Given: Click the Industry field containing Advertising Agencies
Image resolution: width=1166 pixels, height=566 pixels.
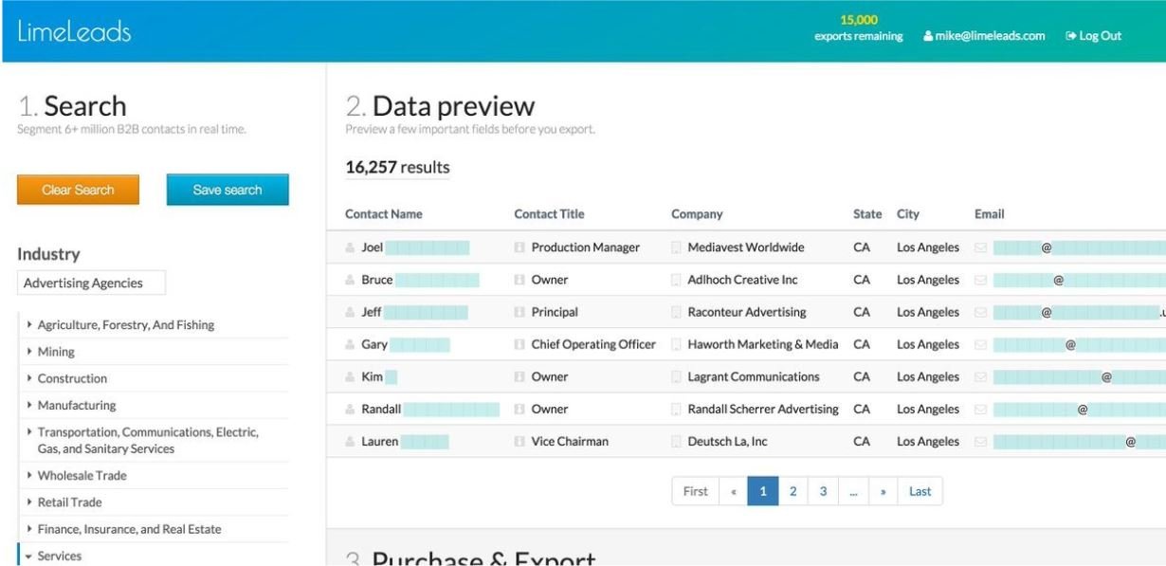Looking at the screenshot, I should (92, 283).
